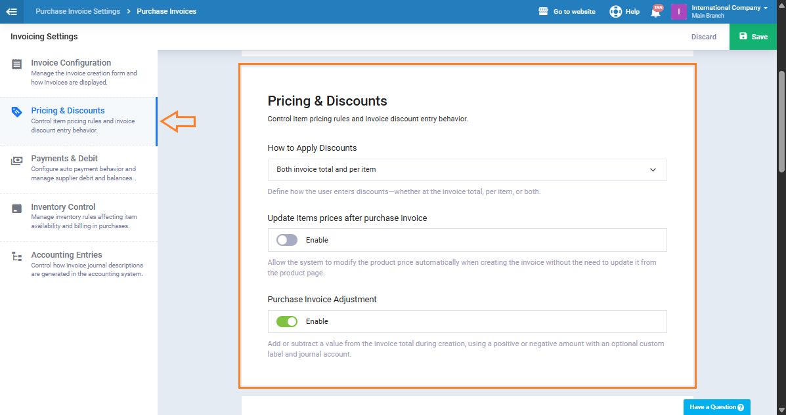Screen dimensions: 786x415
Task: Click the Discard button
Action: 703,37
